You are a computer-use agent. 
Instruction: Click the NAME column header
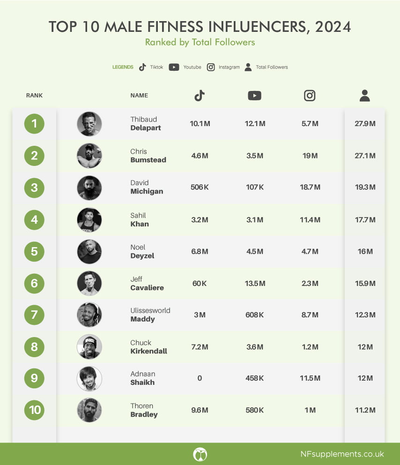click(x=139, y=96)
